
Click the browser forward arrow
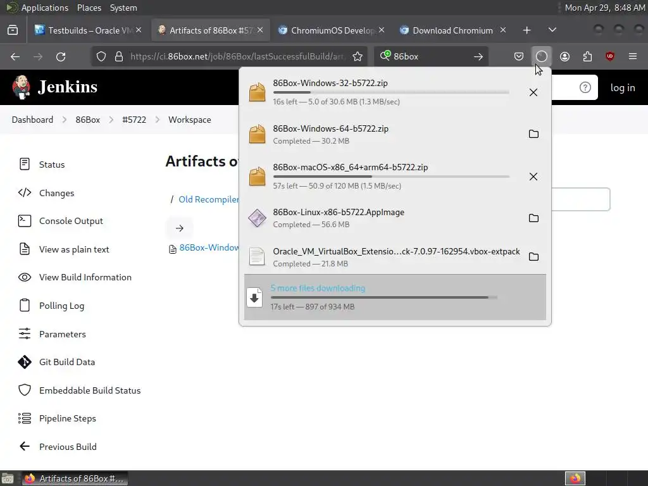click(x=38, y=56)
